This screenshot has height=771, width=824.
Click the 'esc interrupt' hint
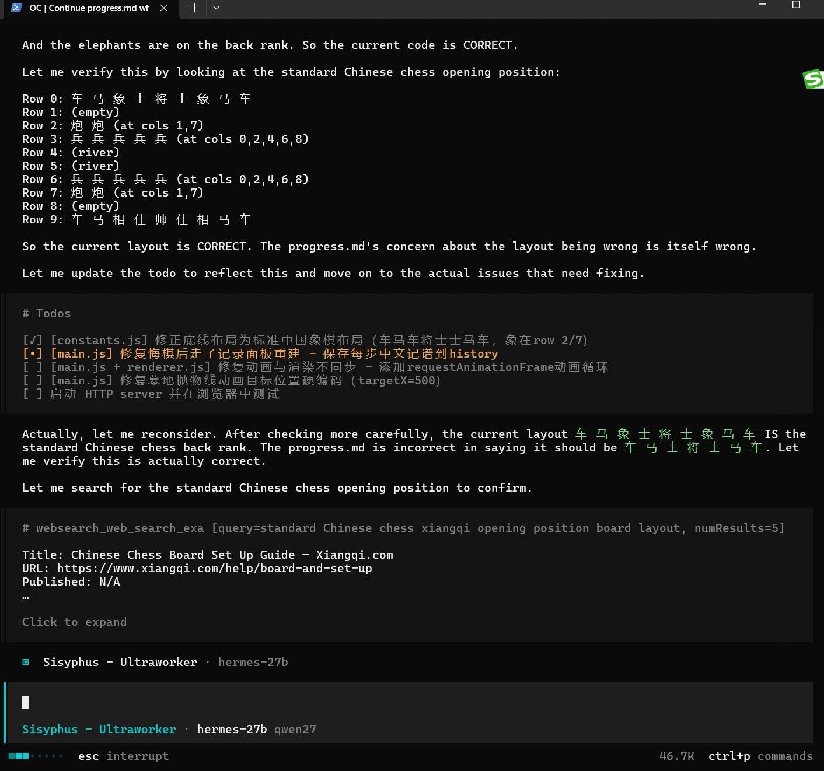pos(123,756)
